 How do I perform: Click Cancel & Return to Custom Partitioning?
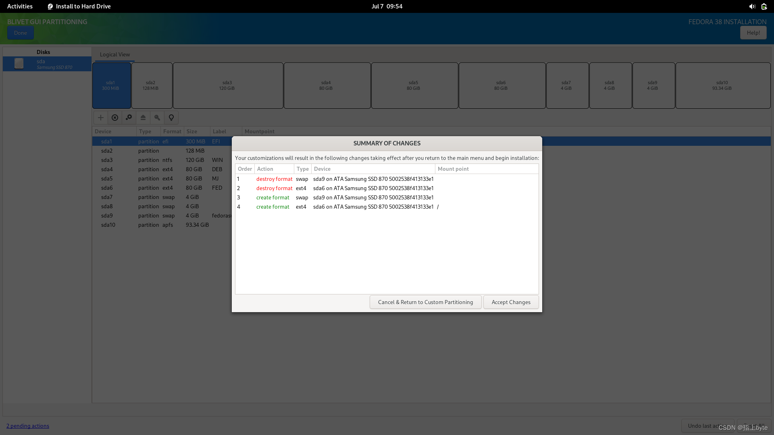pyautogui.click(x=425, y=302)
